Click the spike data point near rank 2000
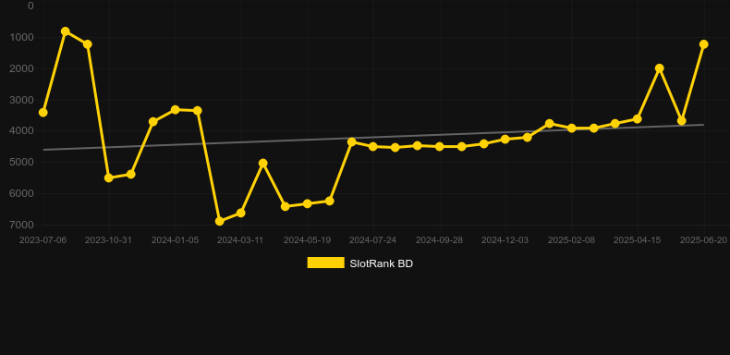This screenshot has width=730, height=355. (659, 68)
